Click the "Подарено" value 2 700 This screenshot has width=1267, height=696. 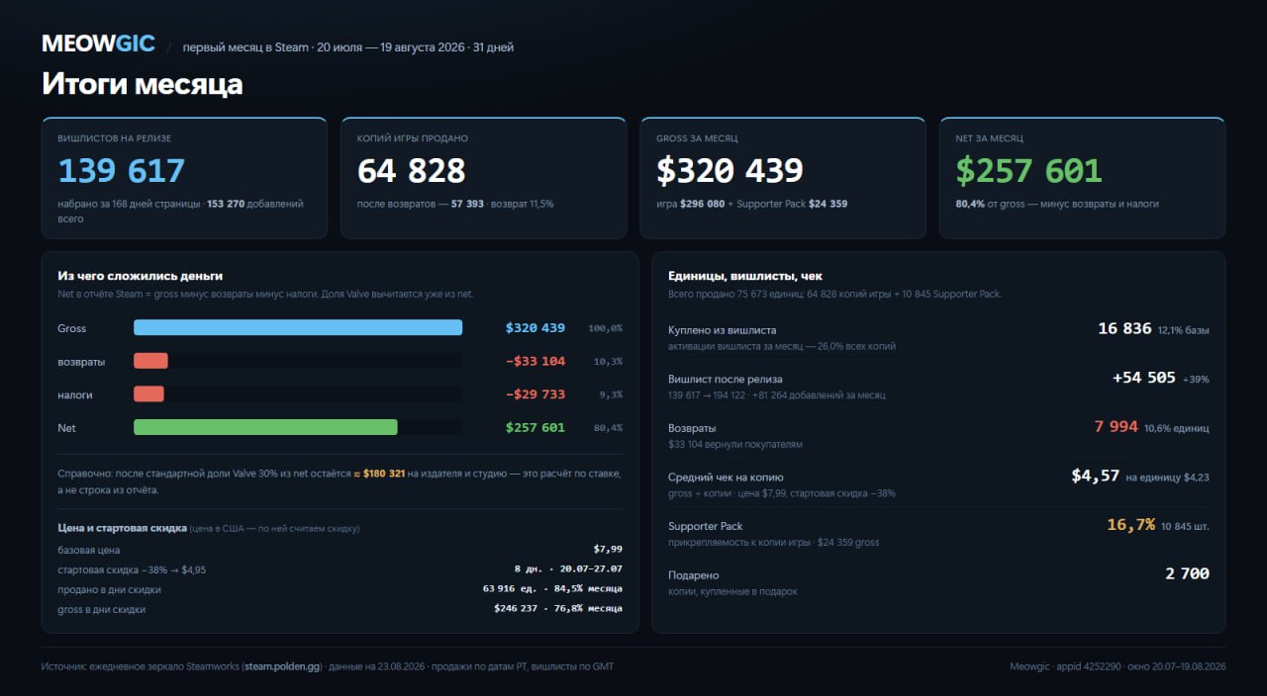pos(1188,574)
